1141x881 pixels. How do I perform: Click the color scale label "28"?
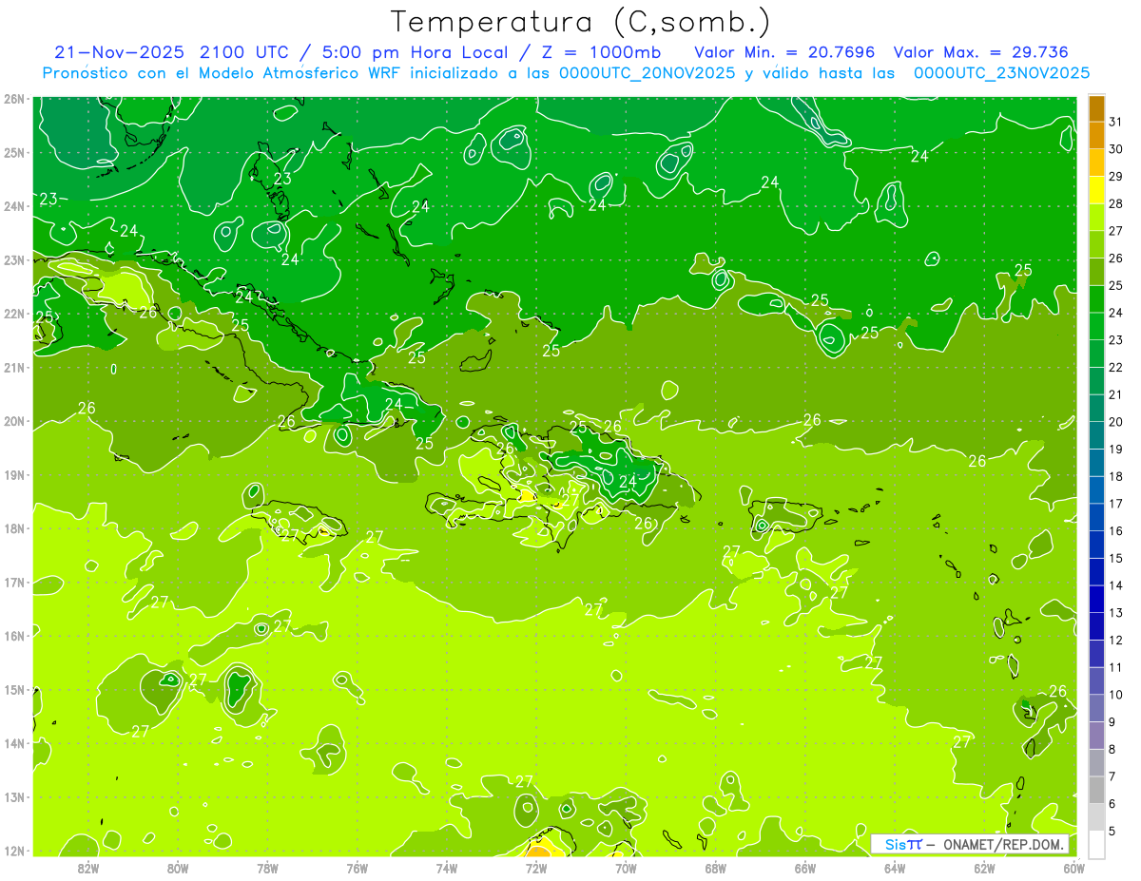tap(1115, 203)
